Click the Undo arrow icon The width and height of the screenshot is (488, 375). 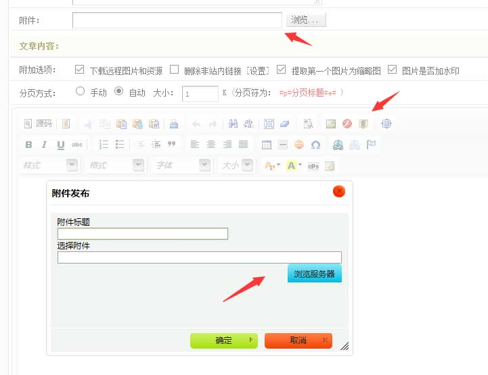[196, 124]
